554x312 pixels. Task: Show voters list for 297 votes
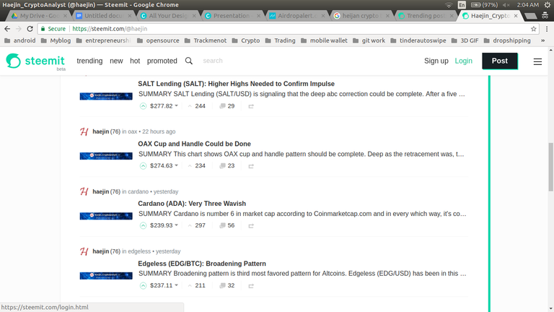tap(200, 225)
